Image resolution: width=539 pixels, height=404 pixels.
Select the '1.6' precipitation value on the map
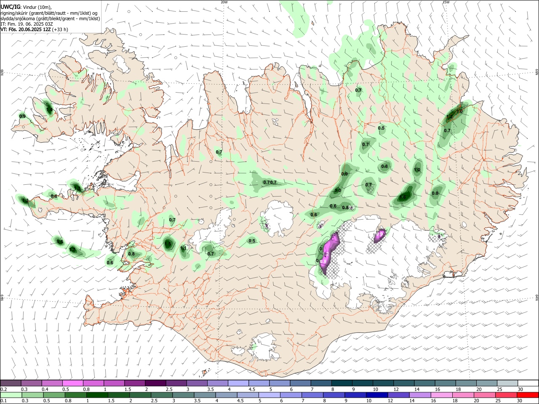403,197
